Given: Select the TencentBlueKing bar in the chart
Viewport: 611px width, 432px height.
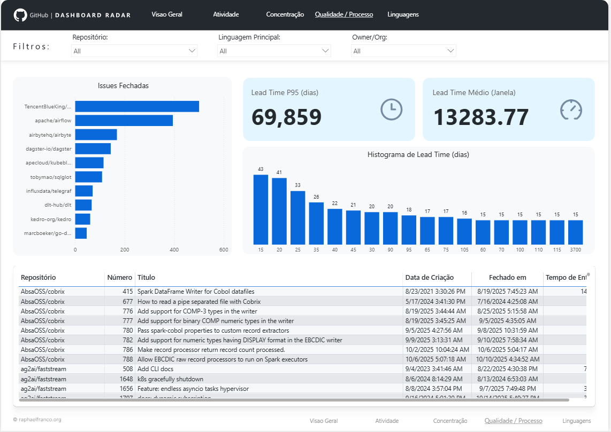Looking at the screenshot, I should [137, 107].
